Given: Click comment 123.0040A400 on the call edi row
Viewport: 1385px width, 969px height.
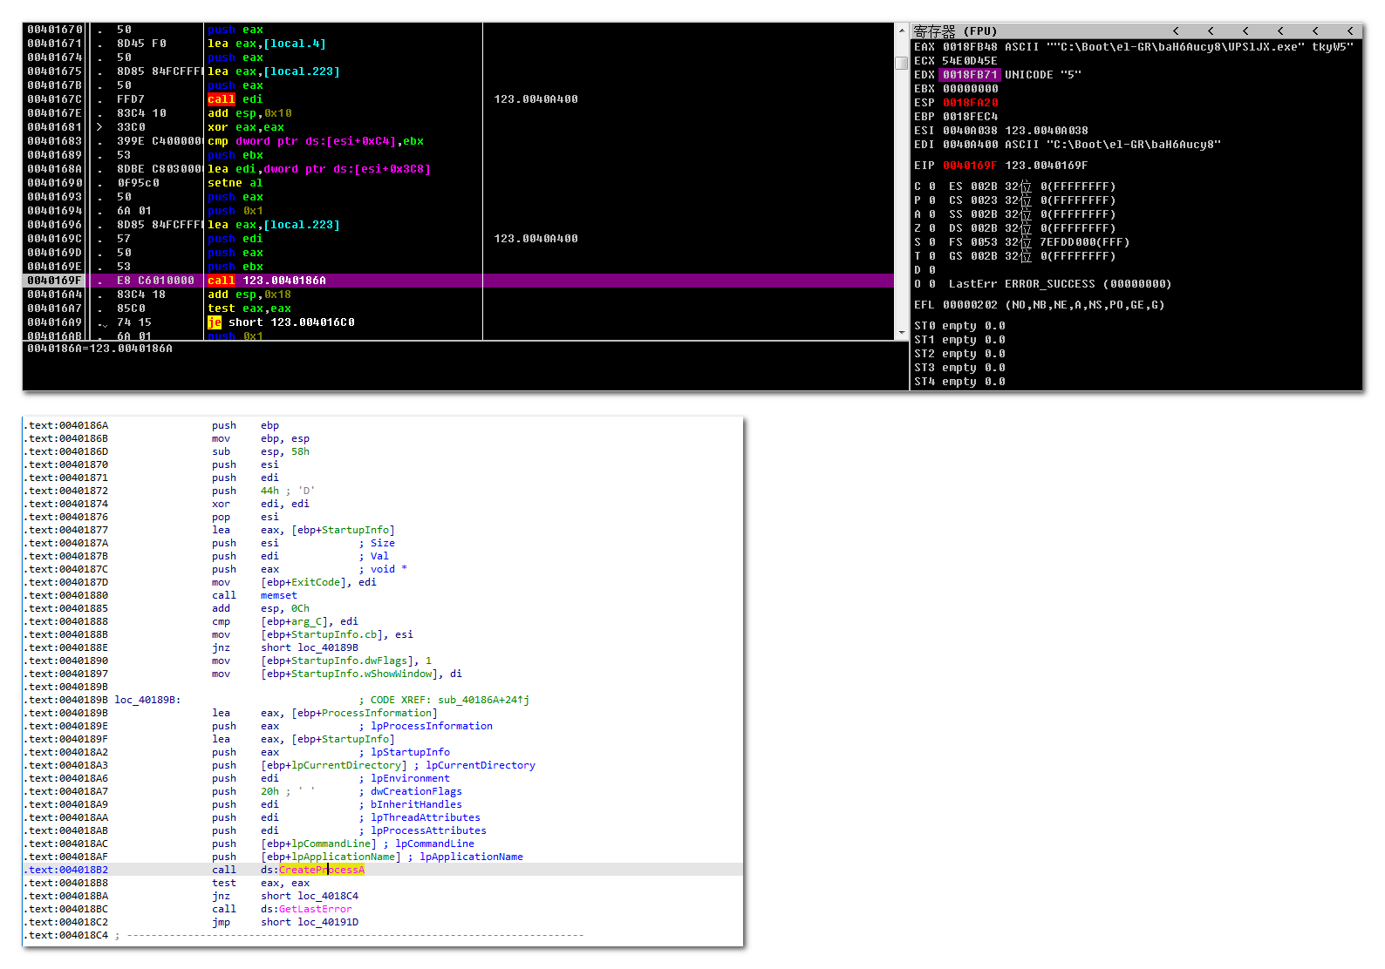Looking at the screenshot, I should pos(536,99).
